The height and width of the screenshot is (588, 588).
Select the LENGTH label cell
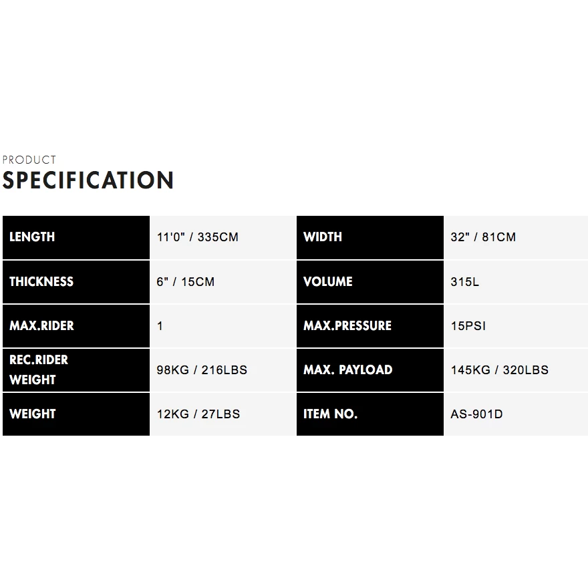76,237
